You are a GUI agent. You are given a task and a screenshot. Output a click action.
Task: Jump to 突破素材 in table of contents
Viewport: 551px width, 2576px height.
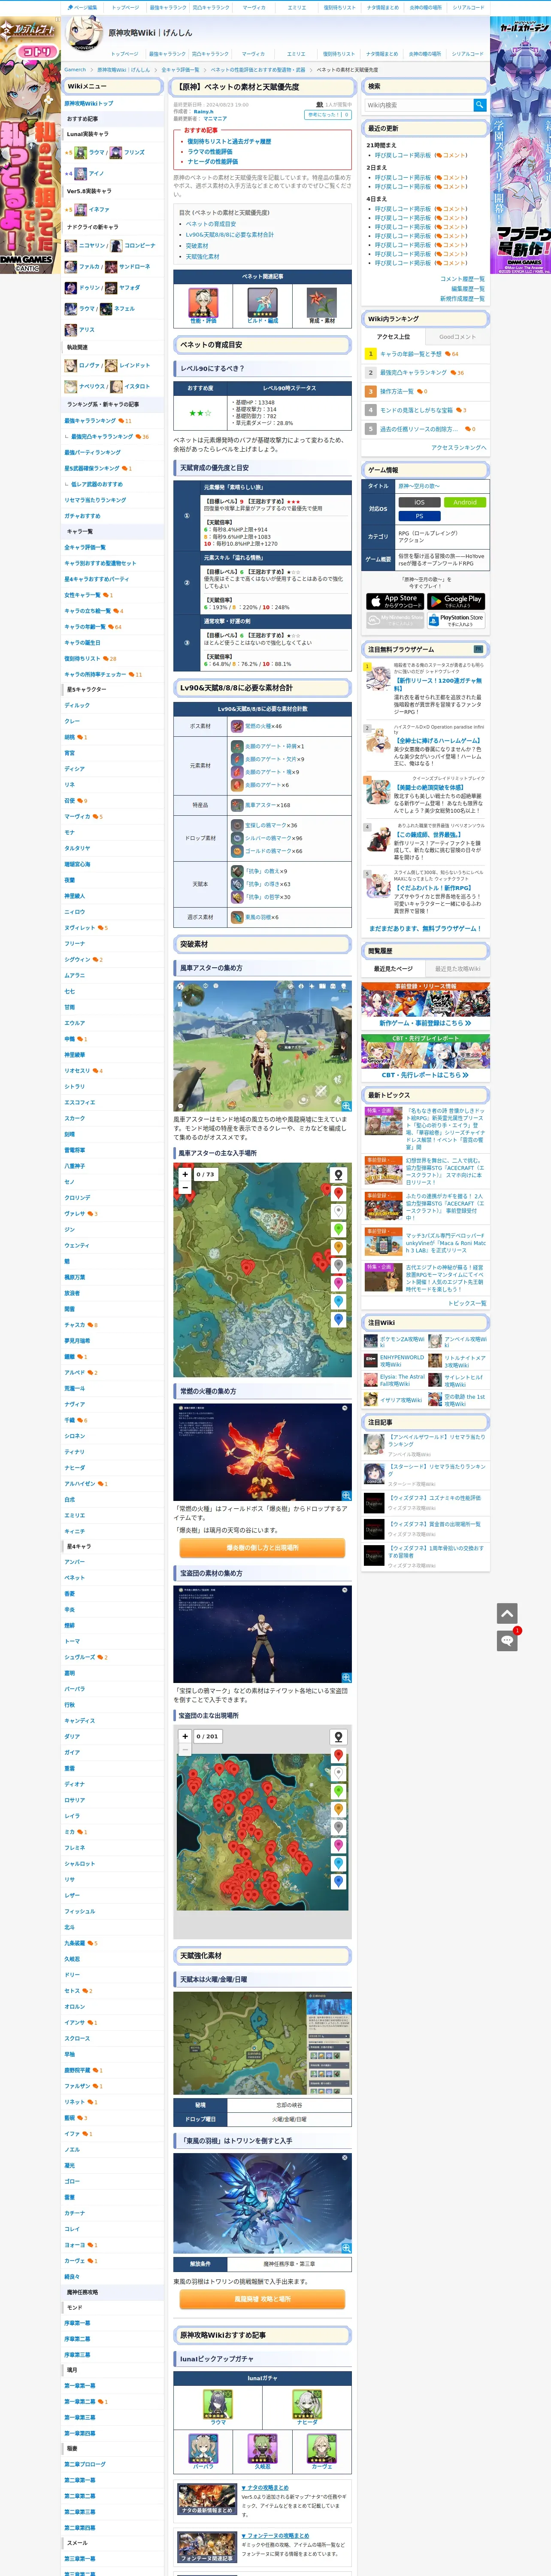197,246
